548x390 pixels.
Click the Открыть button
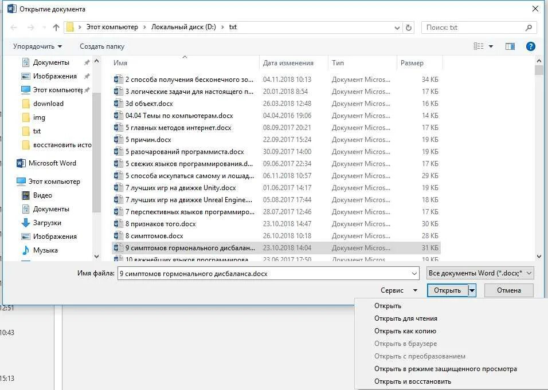(x=447, y=290)
